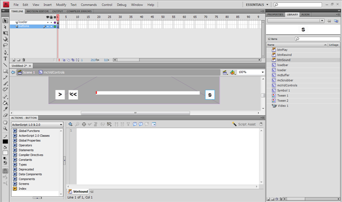Toggle visibility of loader layer
This screenshot has height=202, width=342.
48,22
